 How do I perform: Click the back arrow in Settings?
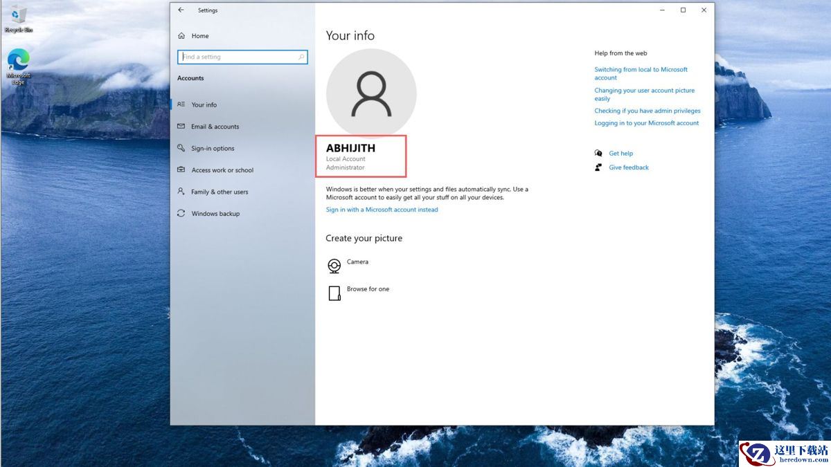(181, 10)
